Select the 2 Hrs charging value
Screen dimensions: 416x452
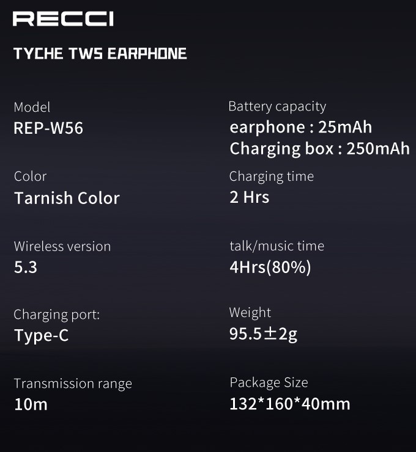(x=250, y=197)
